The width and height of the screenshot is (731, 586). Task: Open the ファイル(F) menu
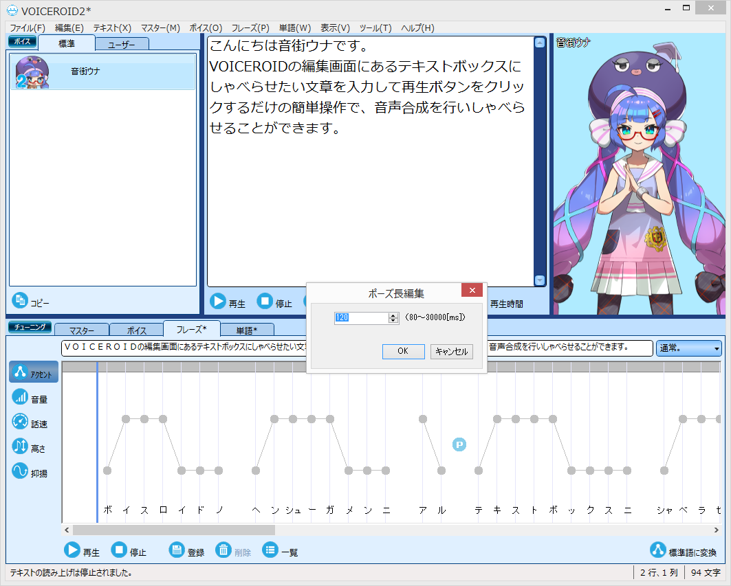[28, 28]
